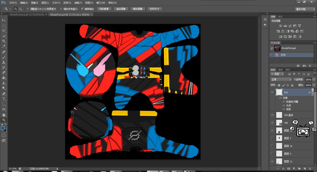The width and height of the screenshot is (317, 172).
Task: Lock all with padlock icon
Action: 292,85
